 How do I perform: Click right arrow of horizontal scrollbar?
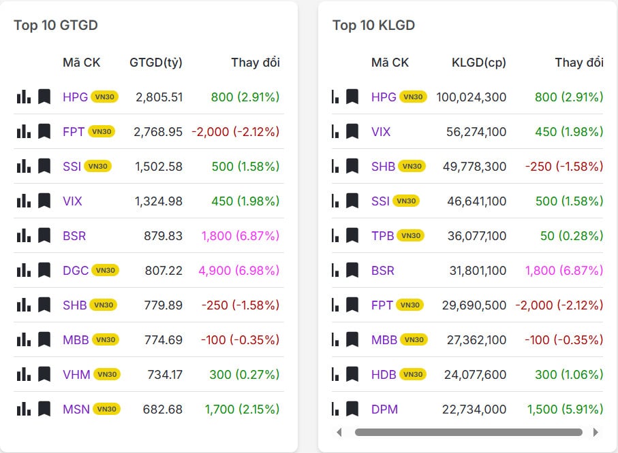(x=596, y=432)
